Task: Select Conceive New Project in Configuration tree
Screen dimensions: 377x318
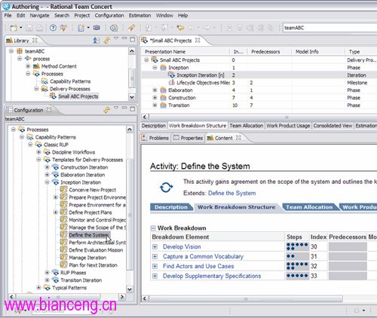Action: [x=92, y=190]
